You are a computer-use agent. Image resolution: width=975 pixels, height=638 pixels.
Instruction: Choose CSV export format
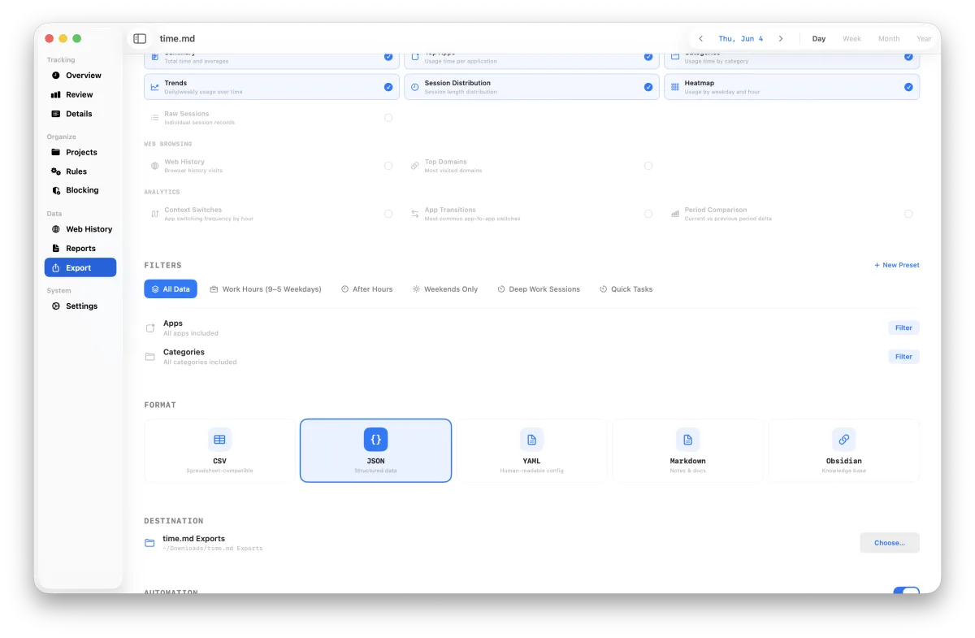click(x=219, y=450)
